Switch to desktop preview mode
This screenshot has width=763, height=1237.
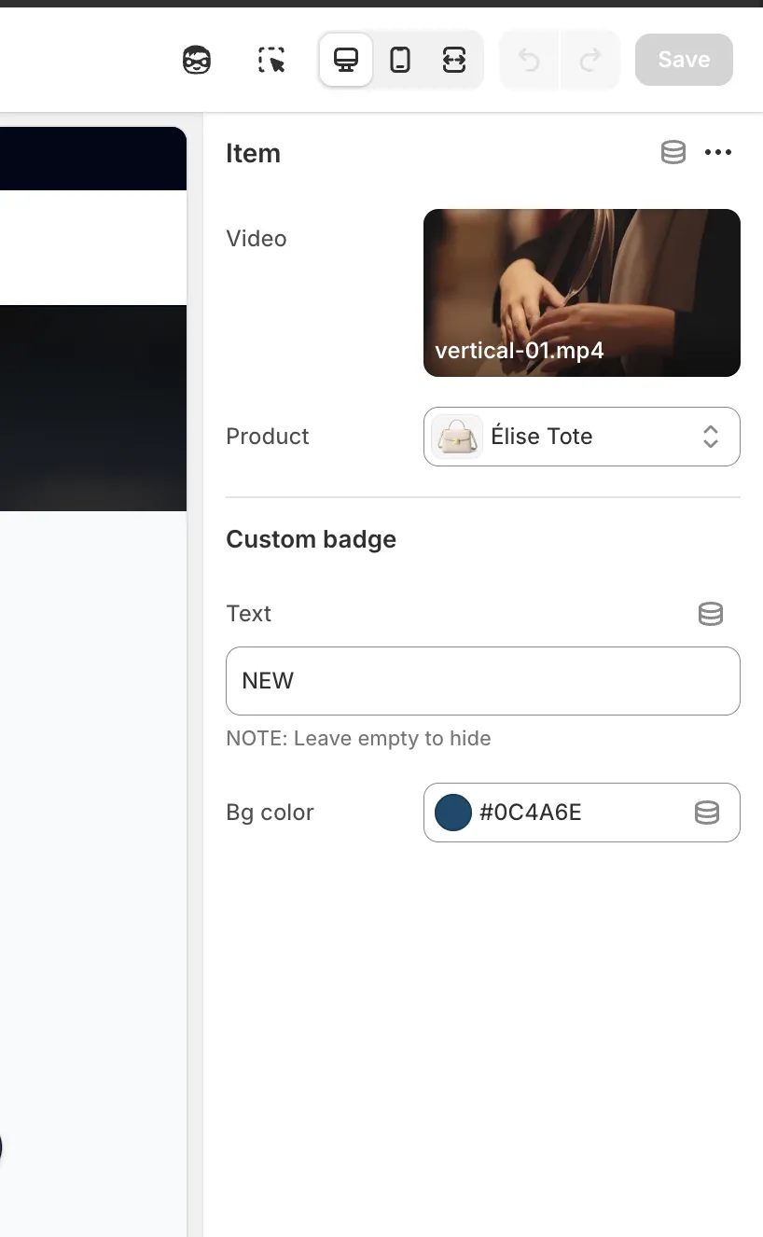(346, 61)
